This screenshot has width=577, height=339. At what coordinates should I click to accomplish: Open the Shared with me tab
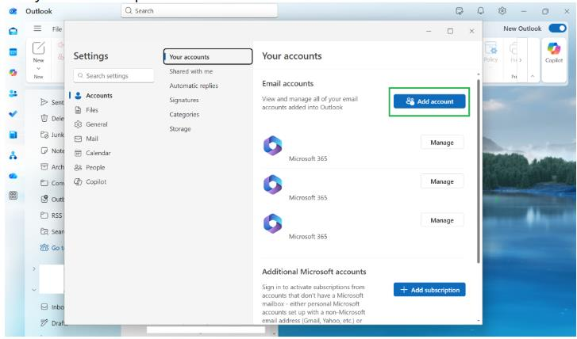[191, 71]
